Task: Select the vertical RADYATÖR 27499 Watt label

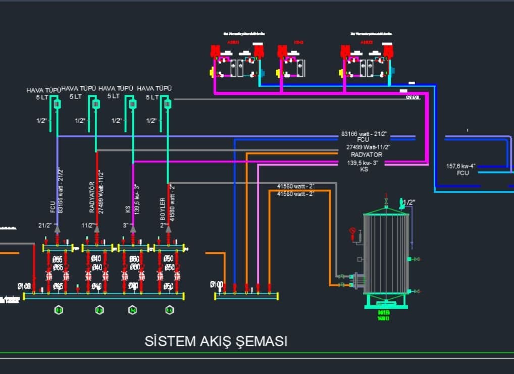Action: 97,192
